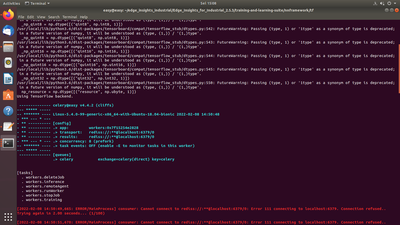Click the network status icon

pos(375,3)
